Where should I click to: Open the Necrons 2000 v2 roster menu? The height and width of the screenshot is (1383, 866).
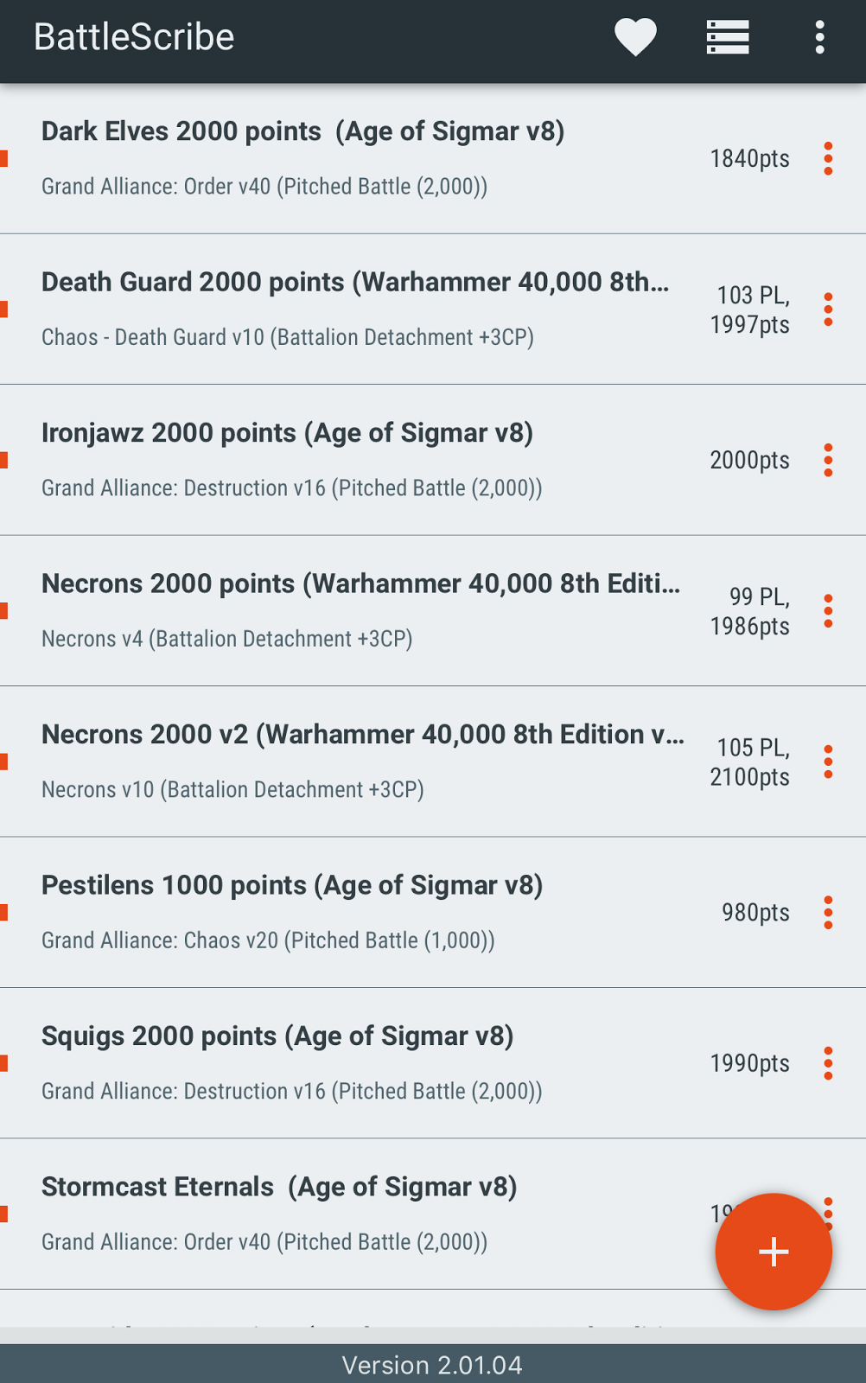(x=829, y=762)
